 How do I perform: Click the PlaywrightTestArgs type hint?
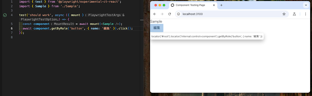105,15
